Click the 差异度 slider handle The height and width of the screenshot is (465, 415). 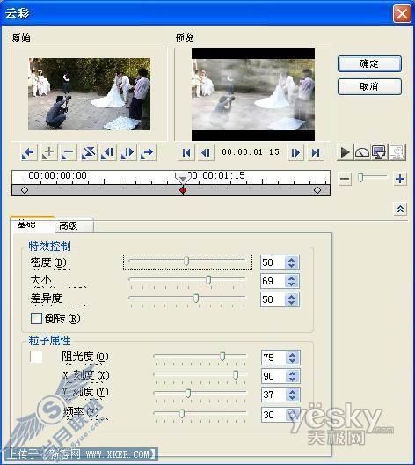coord(196,299)
